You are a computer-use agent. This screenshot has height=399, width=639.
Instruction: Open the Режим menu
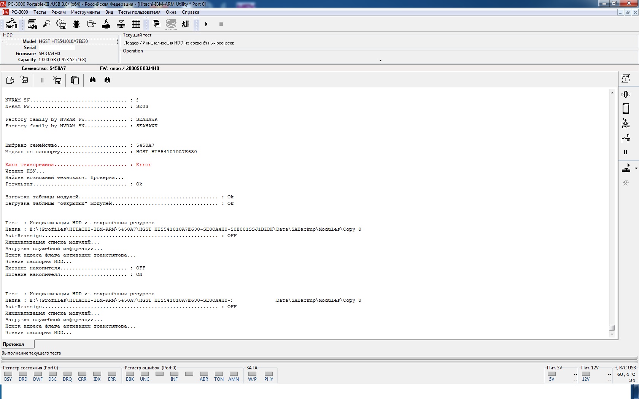59,12
